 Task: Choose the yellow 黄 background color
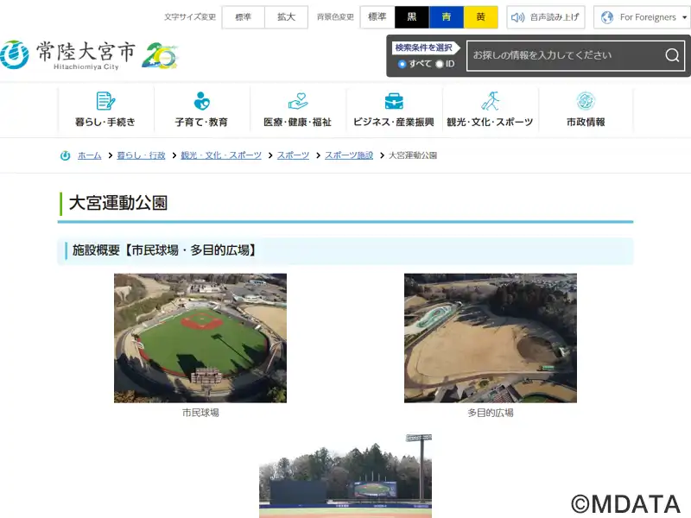(x=481, y=17)
